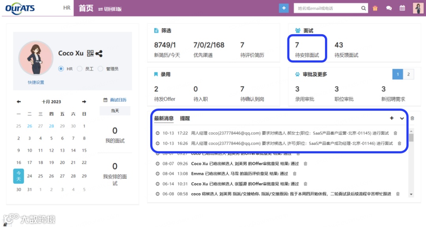Click messages list scrollbar thumb
426x227 pixels.
tap(411, 138)
